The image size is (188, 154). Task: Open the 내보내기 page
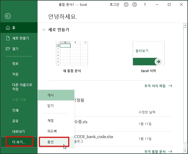19,131
